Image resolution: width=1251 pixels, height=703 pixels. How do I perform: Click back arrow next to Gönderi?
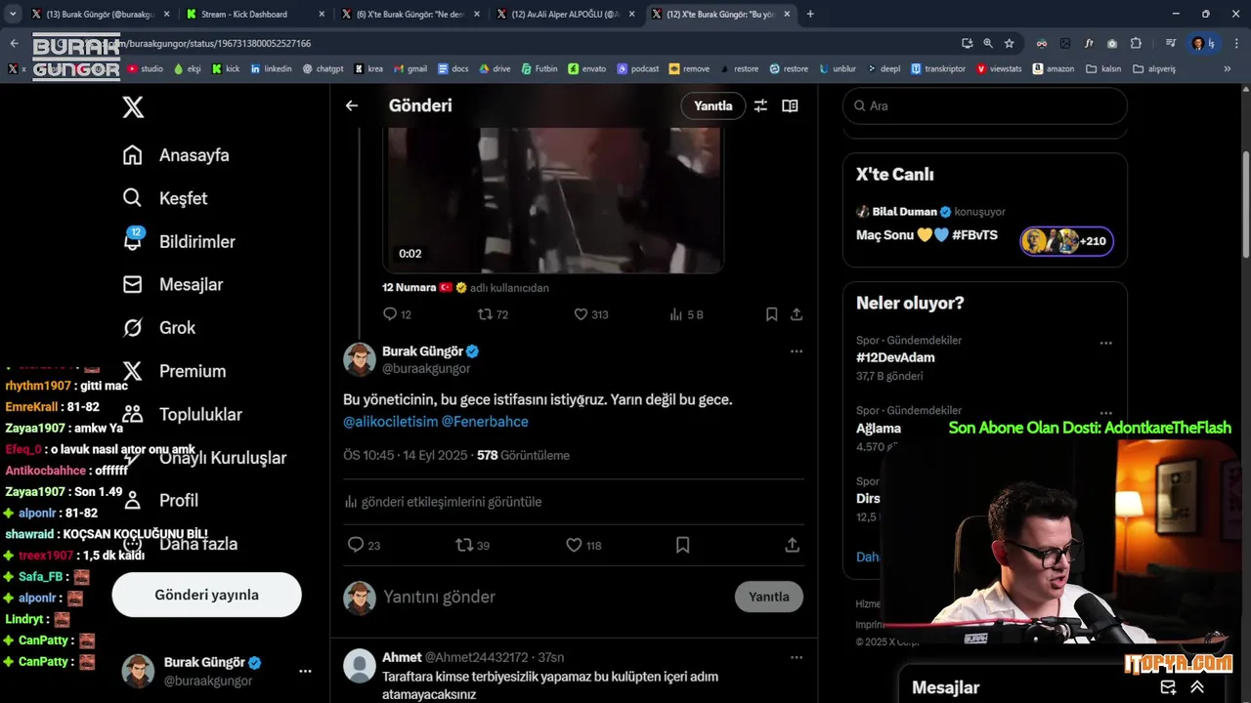pos(352,105)
